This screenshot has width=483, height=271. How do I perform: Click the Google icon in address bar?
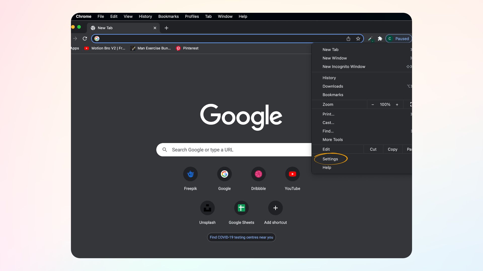(x=97, y=39)
